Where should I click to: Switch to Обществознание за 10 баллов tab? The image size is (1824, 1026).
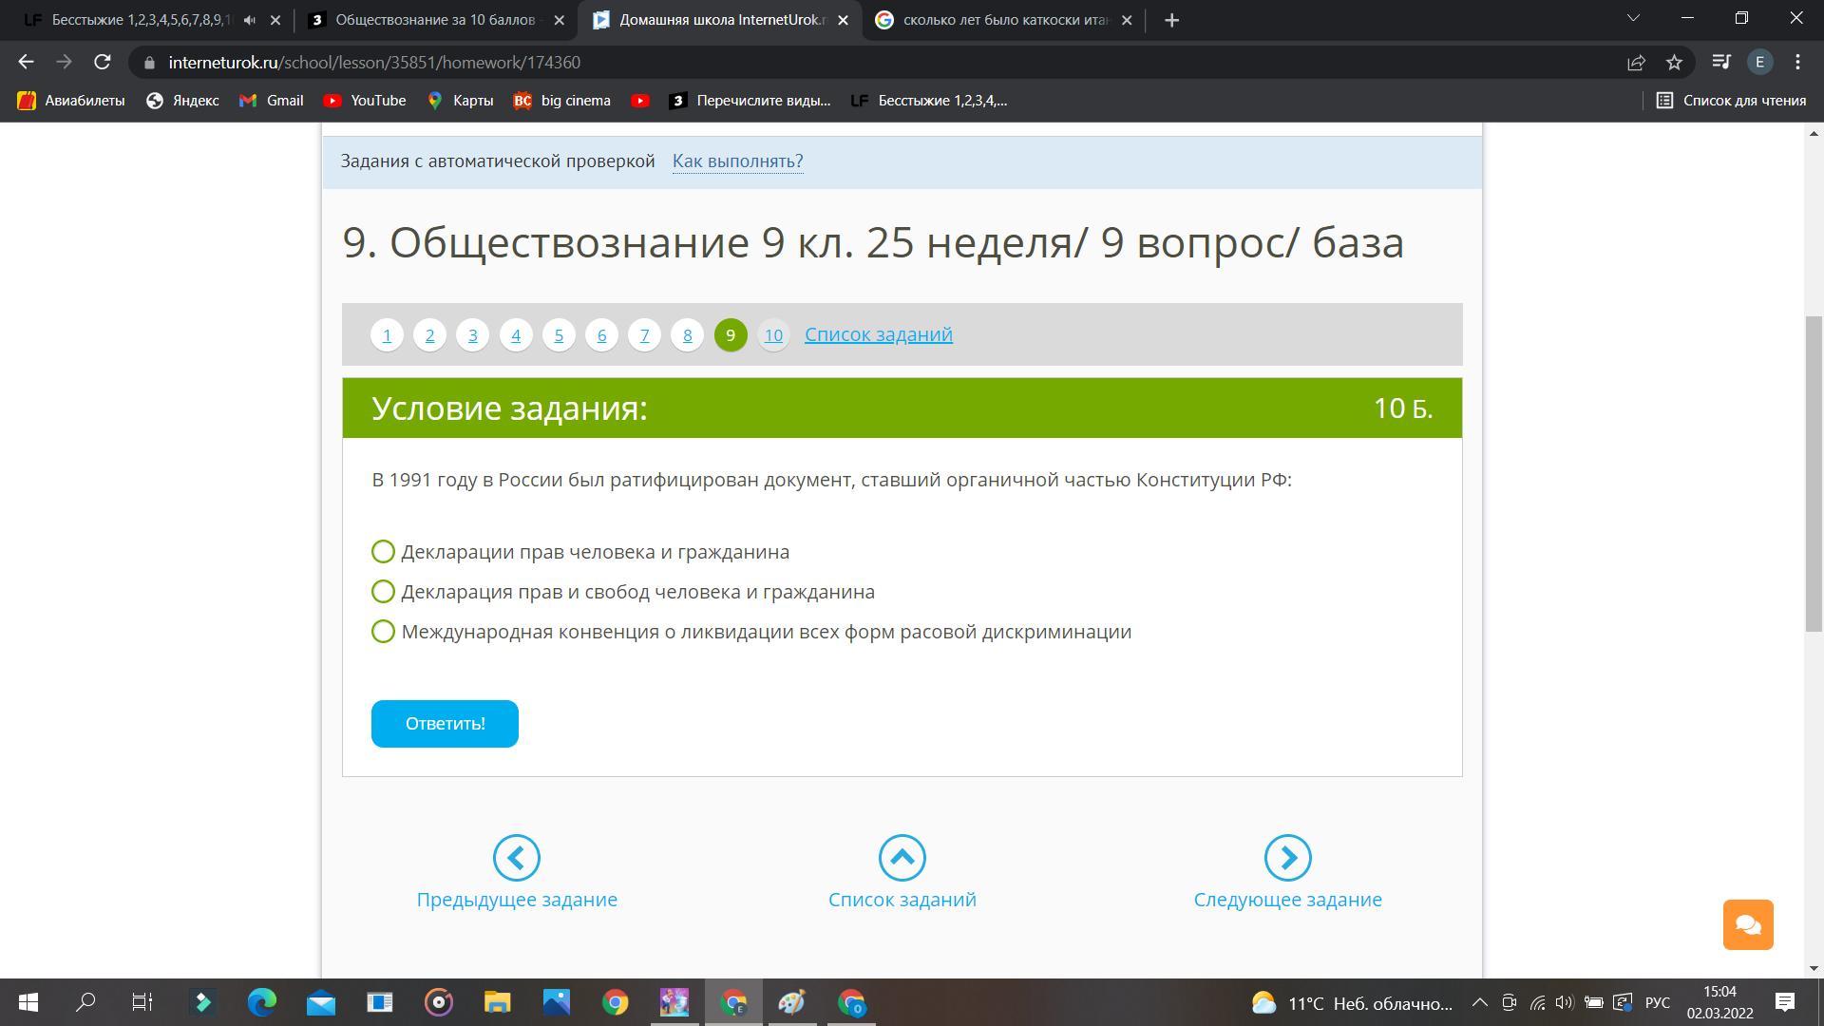[433, 20]
